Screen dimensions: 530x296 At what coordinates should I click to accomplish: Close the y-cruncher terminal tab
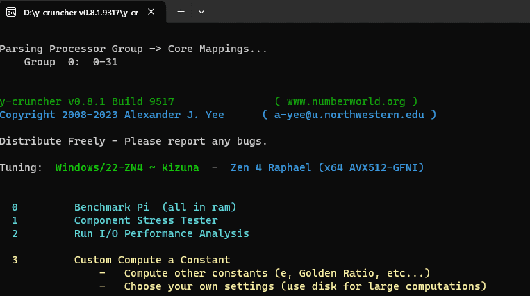tap(151, 12)
